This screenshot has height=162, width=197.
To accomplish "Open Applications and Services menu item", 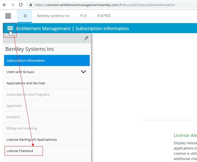I will pyautogui.click(x=26, y=83).
